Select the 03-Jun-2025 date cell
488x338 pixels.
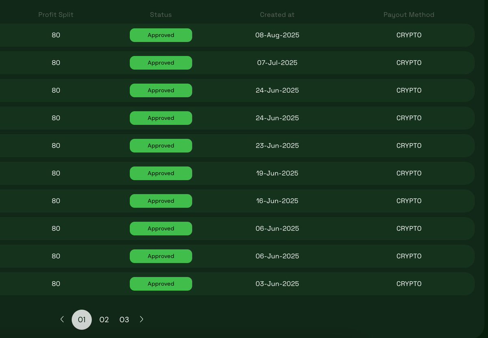coord(277,284)
